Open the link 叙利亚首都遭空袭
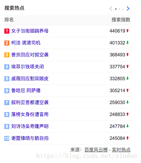 click(x=30, y=103)
